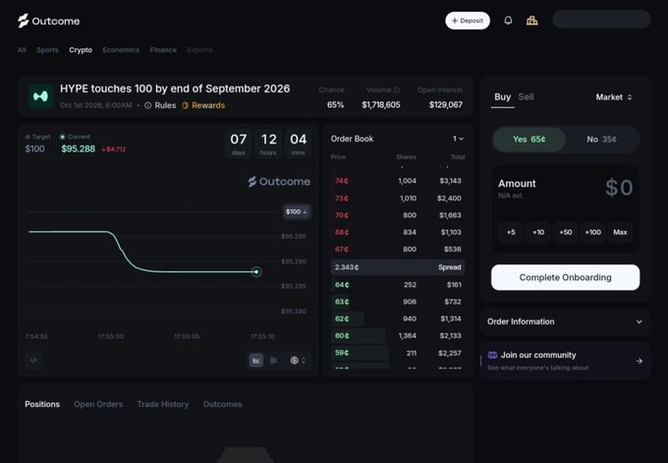Image resolution: width=668 pixels, height=463 pixels.
Task: Click the 68¢ ask row
Action: pos(398,232)
